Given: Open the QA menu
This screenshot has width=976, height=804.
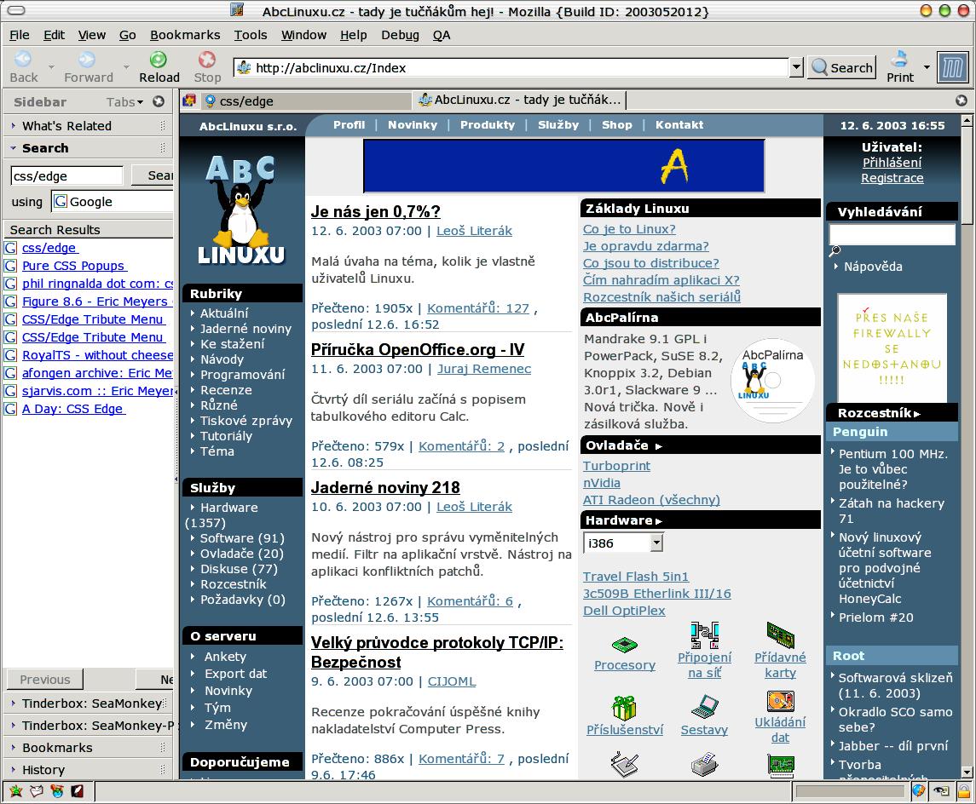Looking at the screenshot, I should [442, 35].
